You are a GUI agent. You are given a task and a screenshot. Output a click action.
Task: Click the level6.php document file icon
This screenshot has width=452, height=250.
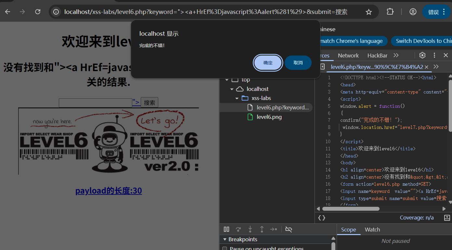250,107
